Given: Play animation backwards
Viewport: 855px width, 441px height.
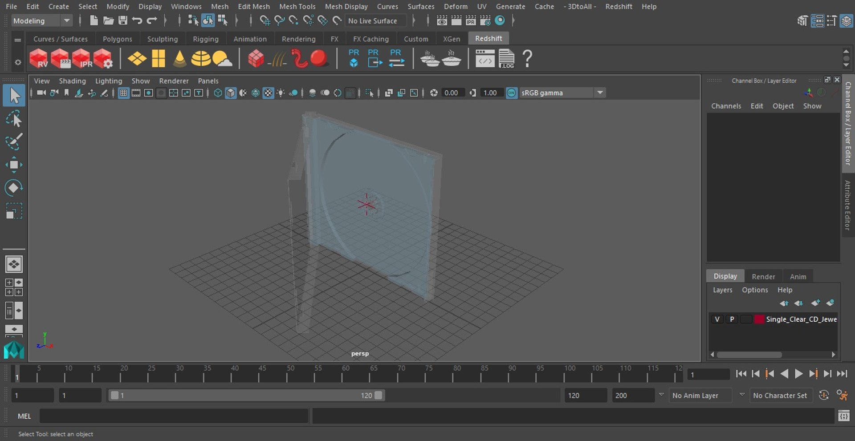Looking at the screenshot, I should [785, 374].
